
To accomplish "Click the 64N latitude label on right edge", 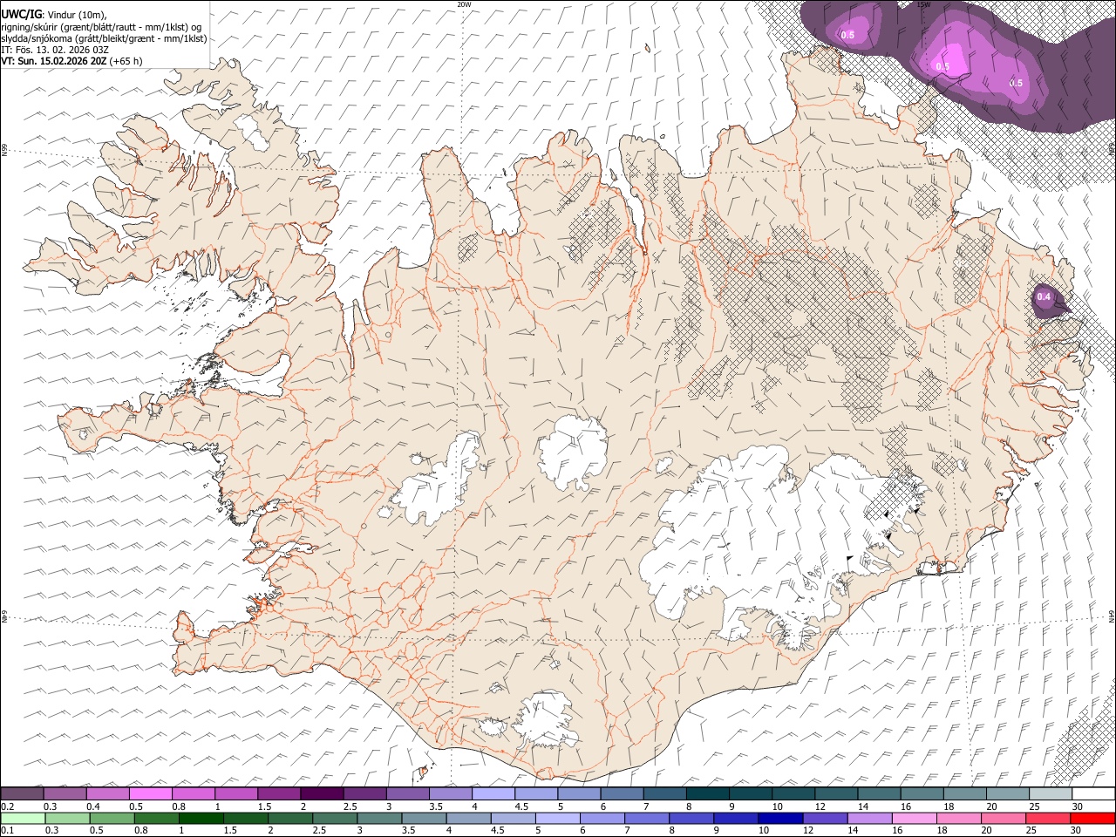I will (x=1112, y=615).
